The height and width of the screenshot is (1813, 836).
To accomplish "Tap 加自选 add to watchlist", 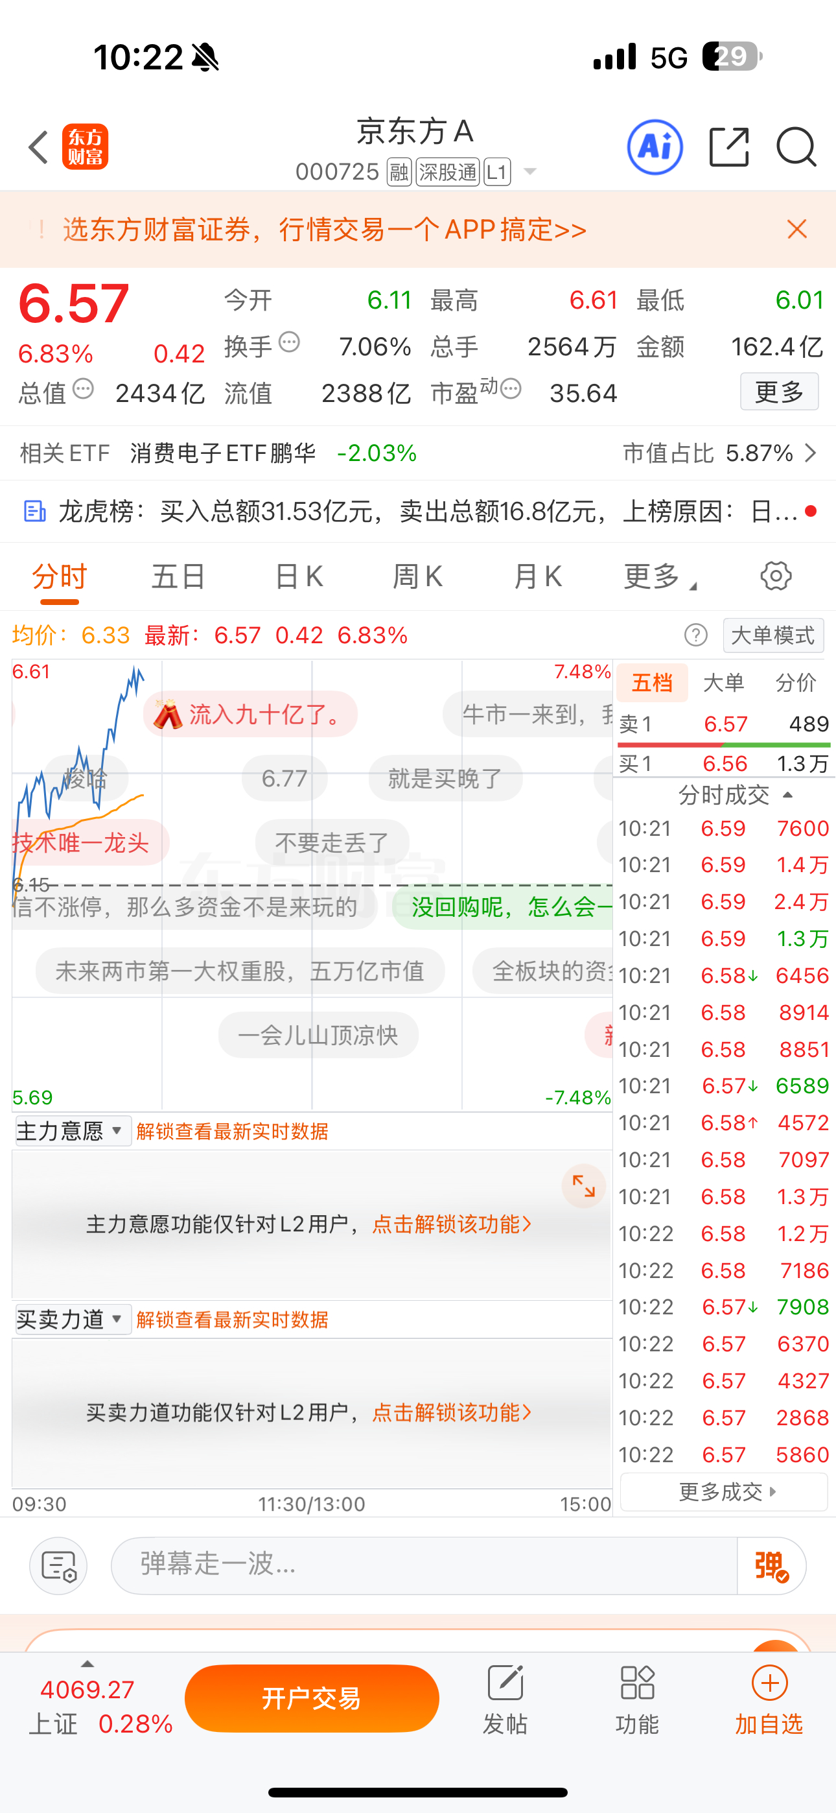I will [x=769, y=1700].
